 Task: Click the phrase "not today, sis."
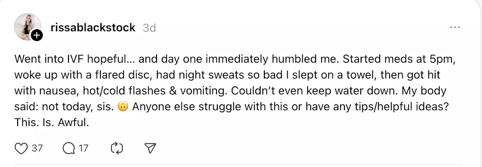point(78,107)
